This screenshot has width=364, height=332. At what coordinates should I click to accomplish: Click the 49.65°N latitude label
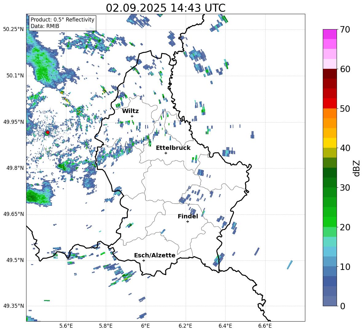[14, 214]
